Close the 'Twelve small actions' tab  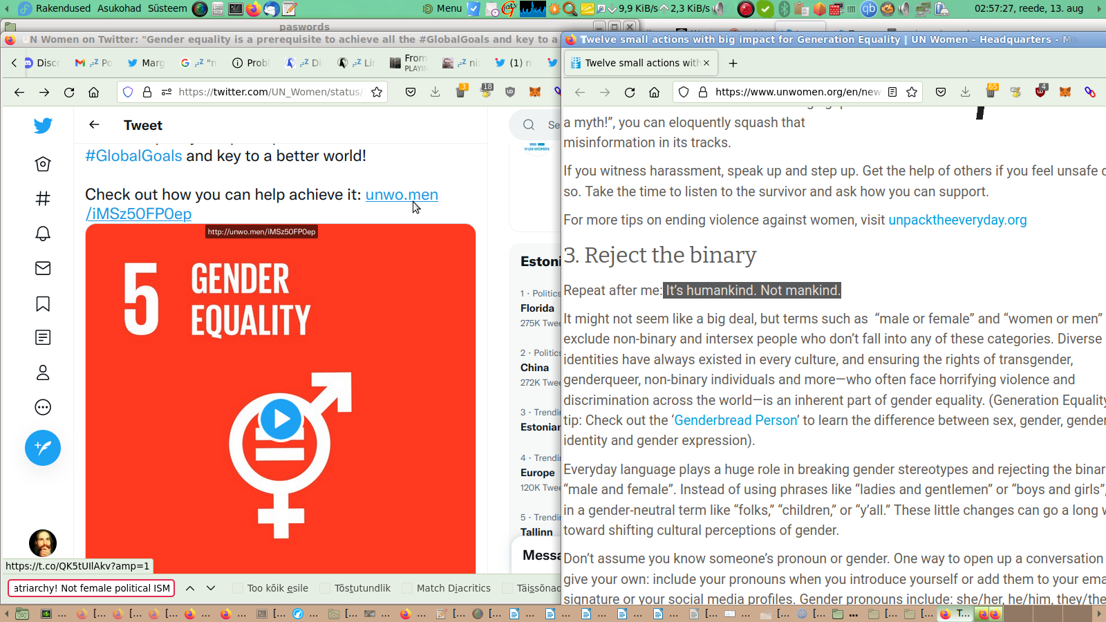706,63
